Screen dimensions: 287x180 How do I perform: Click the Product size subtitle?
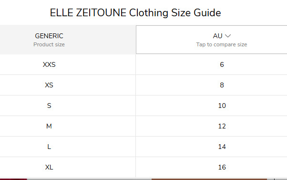pos(49,44)
